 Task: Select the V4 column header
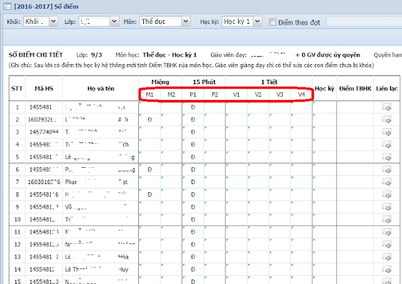click(301, 95)
